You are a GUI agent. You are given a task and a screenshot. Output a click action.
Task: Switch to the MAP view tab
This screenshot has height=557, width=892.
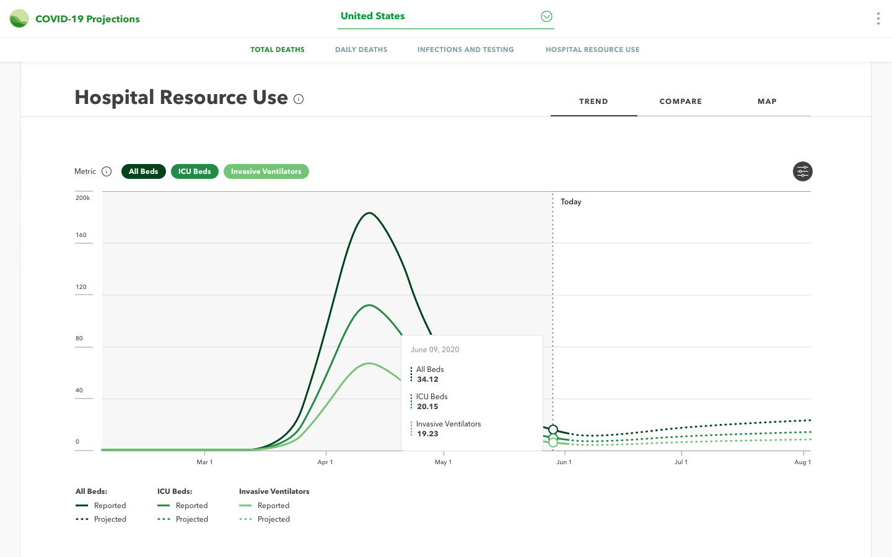767,101
